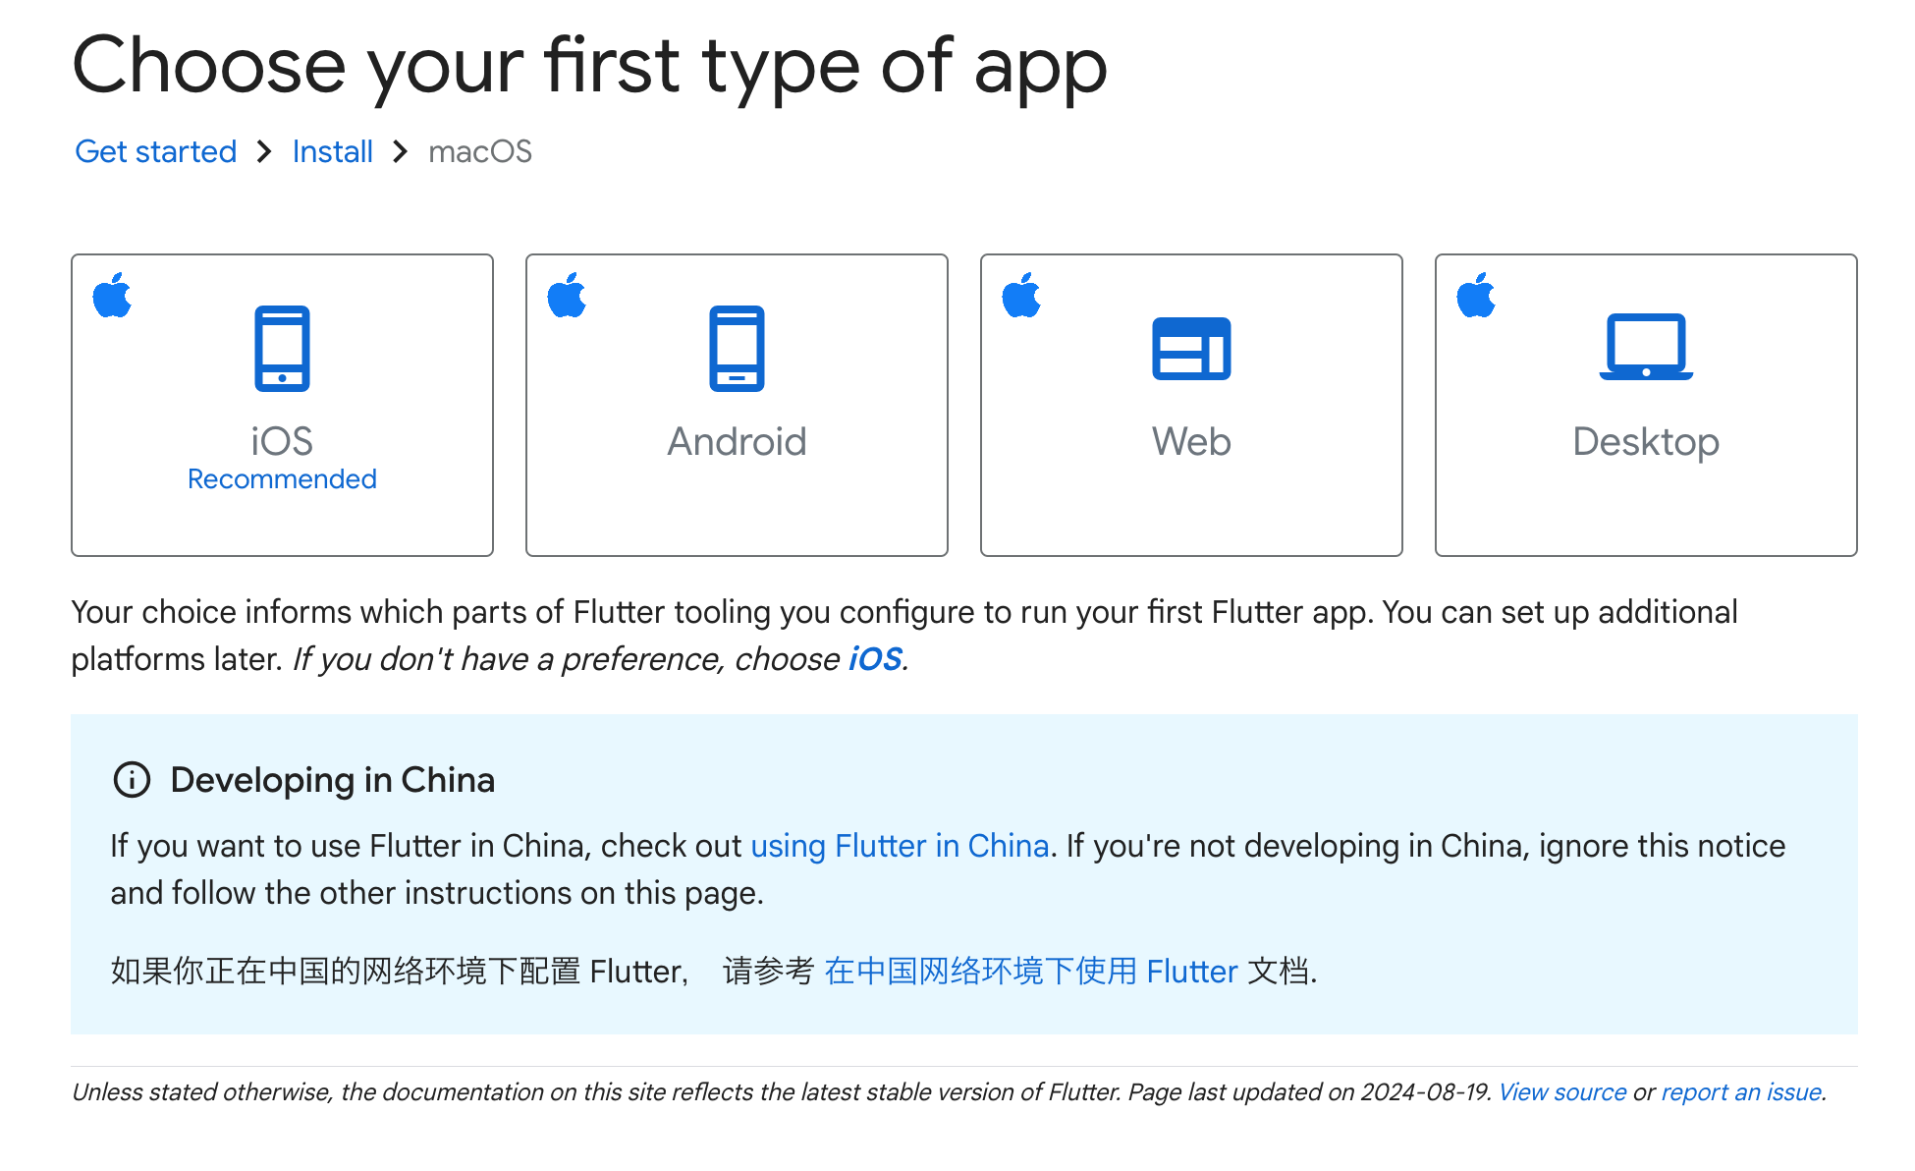Click the Desktop laptop icon

coord(1646,347)
